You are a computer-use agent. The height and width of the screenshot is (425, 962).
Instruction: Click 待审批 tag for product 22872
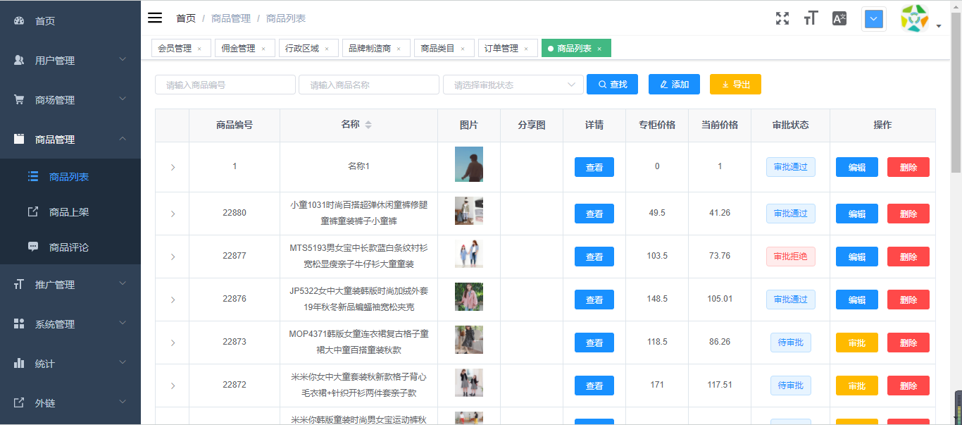(791, 386)
